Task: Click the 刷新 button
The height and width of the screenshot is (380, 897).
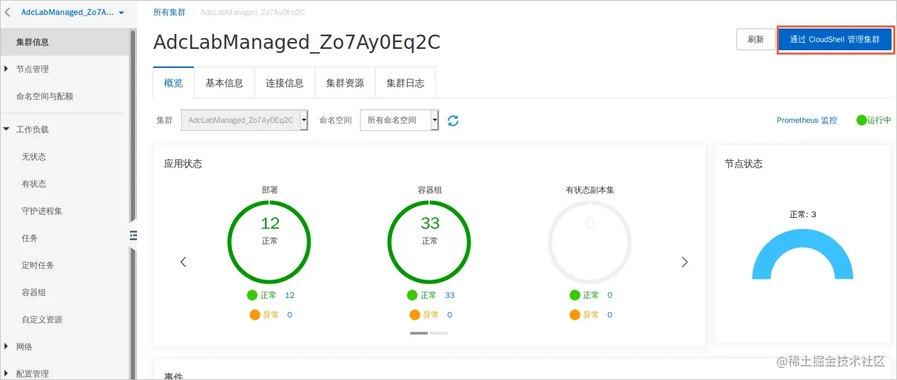Action: (x=756, y=39)
